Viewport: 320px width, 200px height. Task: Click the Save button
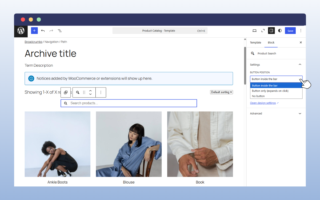pos(290,31)
